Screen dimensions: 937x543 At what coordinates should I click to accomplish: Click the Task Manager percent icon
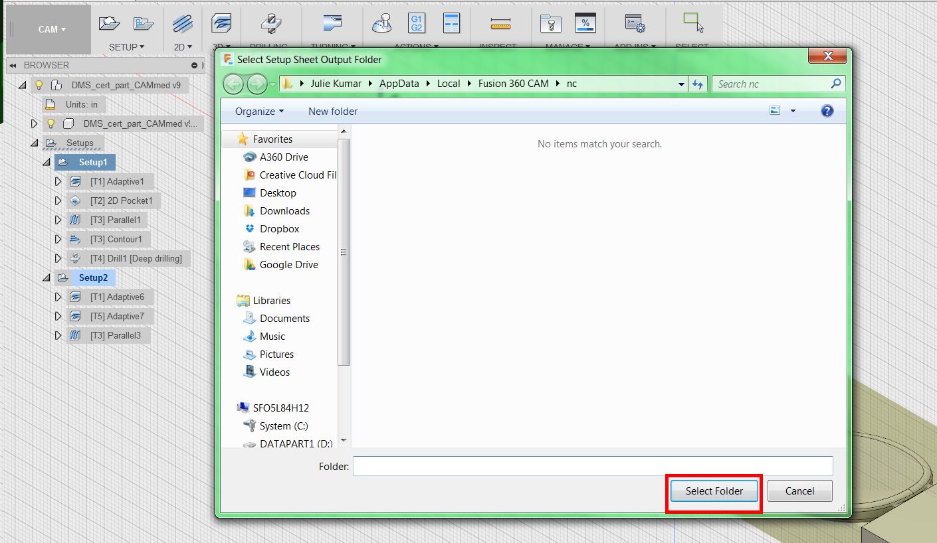coord(585,23)
